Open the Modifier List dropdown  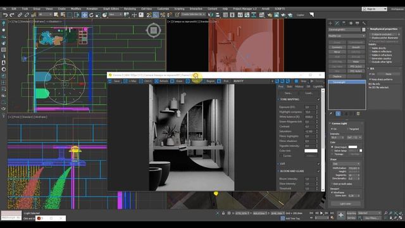click(x=347, y=35)
